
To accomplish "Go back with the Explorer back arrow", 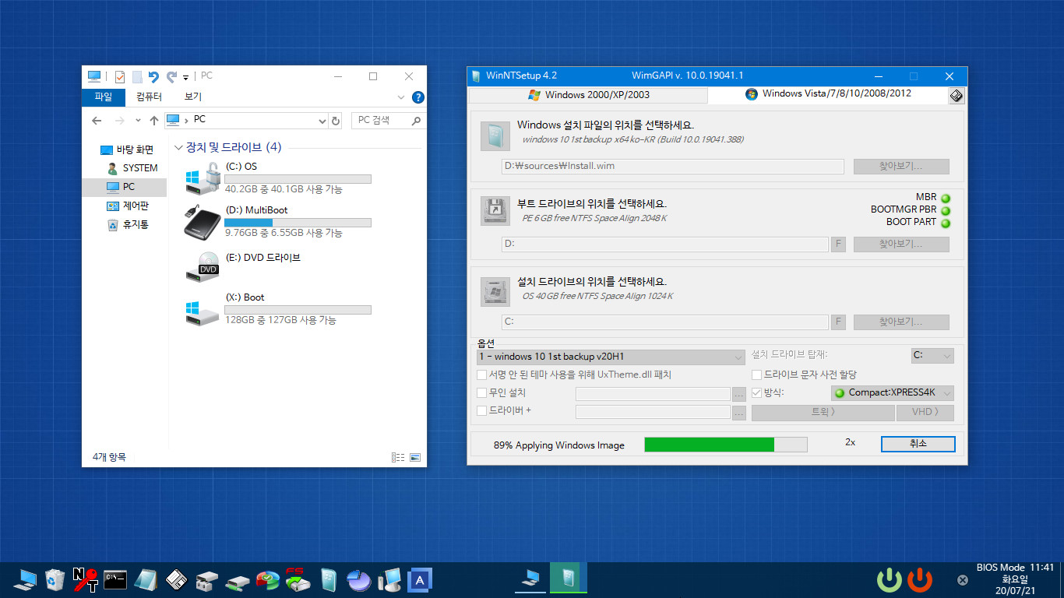I will (97, 121).
